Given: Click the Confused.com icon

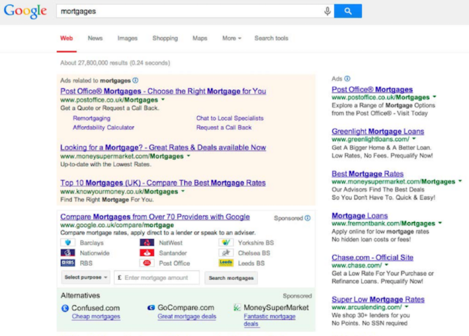Looking at the screenshot, I should pos(65,308).
